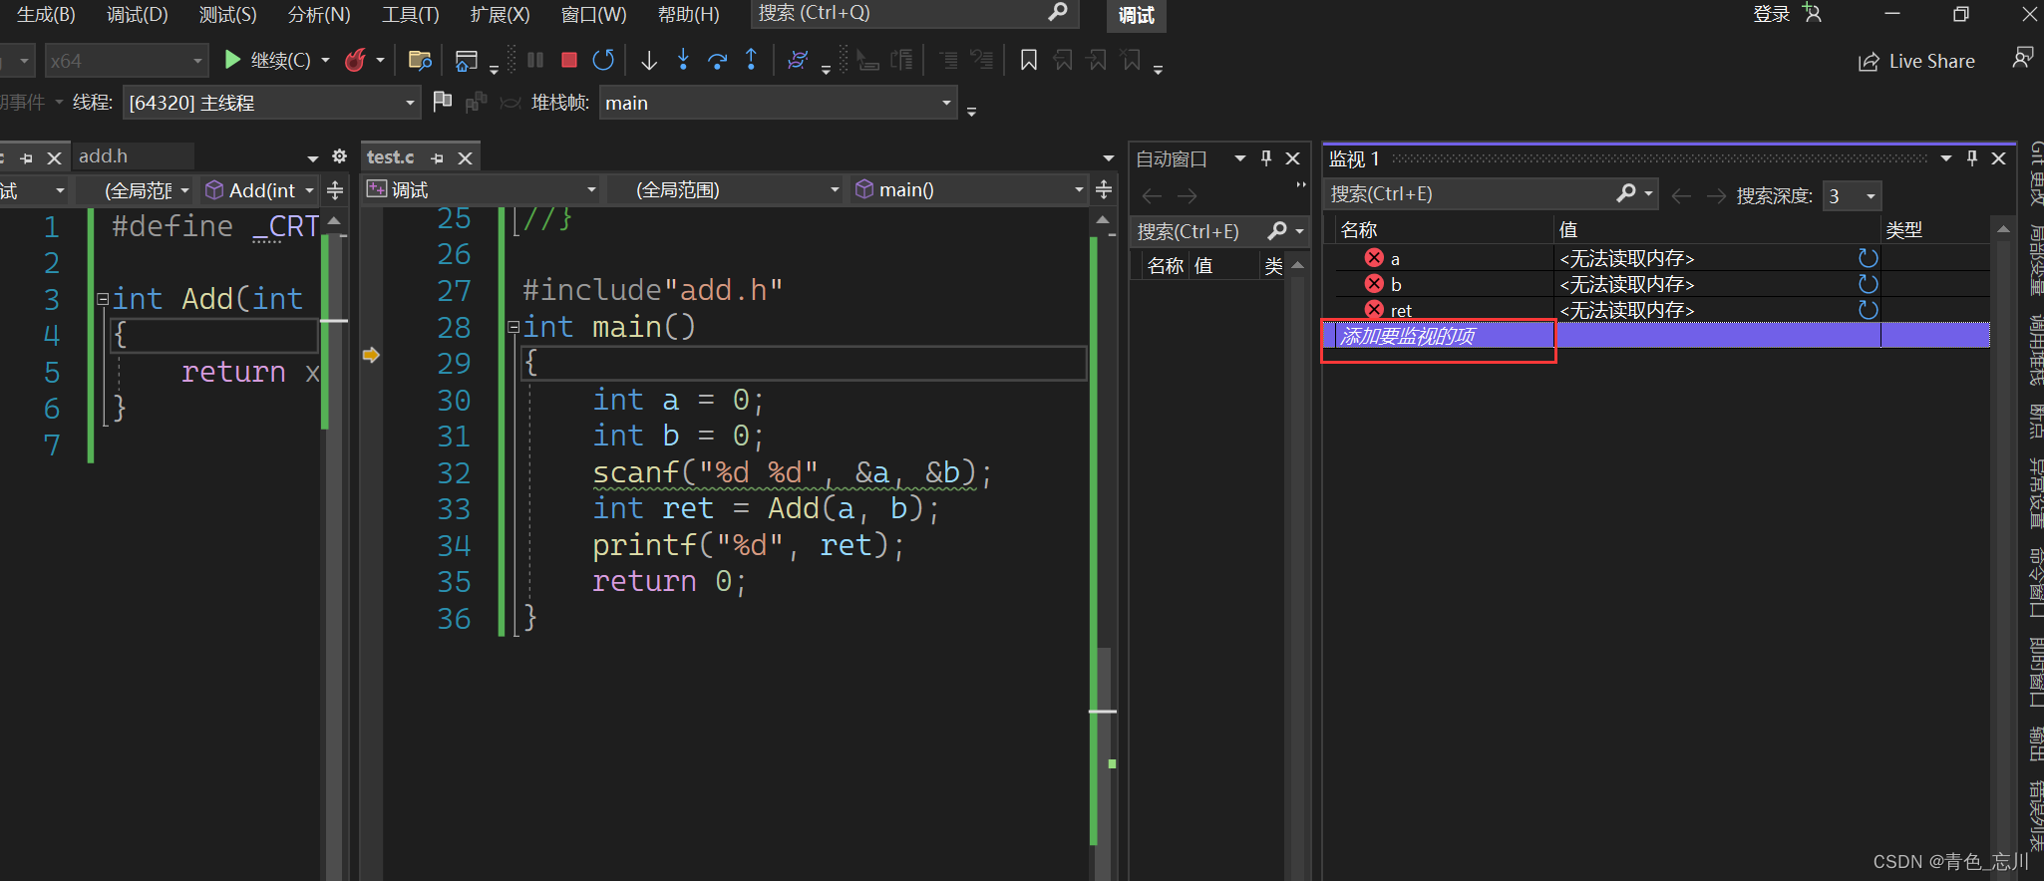Refresh the value of variable a
The image size is (2044, 881).
pyautogui.click(x=1868, y=258)
